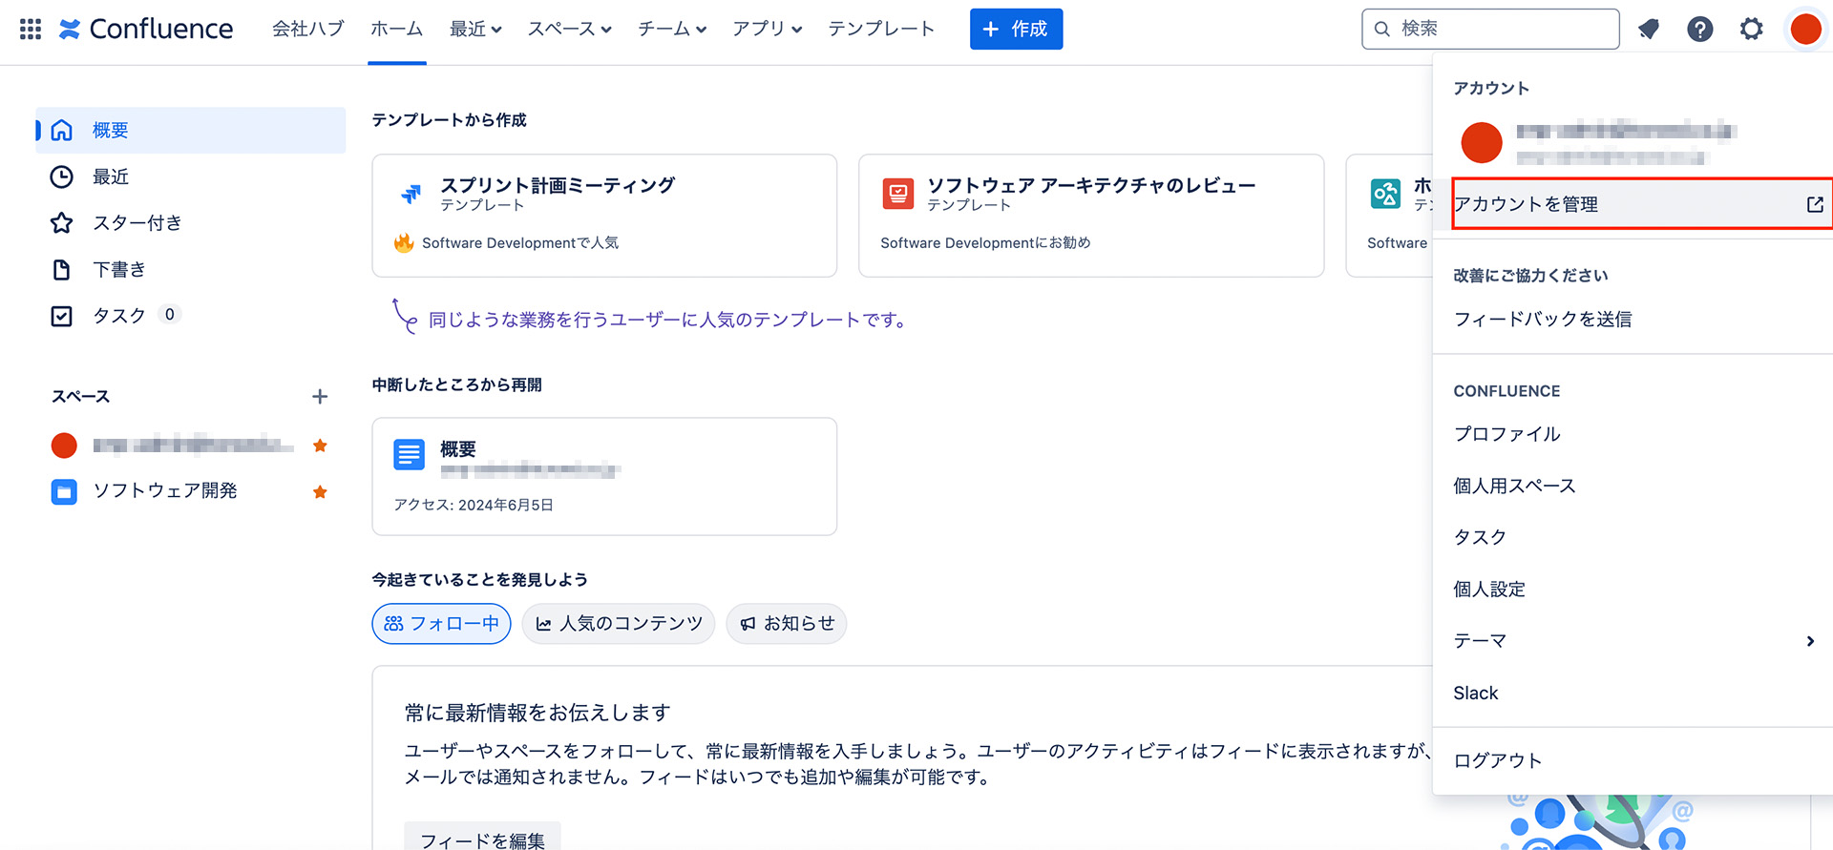Image resolution: width=1833 pixels, height=850 pixels.
Task: Open the settings gear icon
Action: click(1751, 29)
